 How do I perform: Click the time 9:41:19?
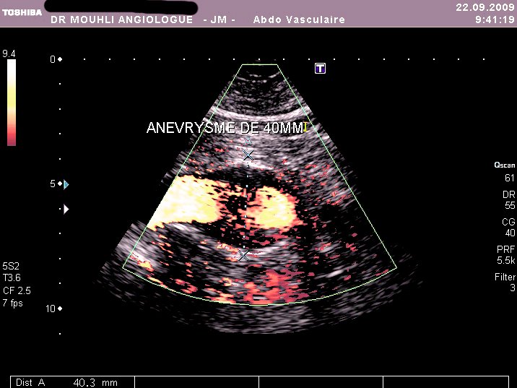pos(495,20)
